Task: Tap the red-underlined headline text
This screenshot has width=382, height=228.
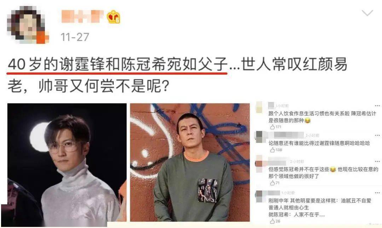Action: click(x=117, y=64)
